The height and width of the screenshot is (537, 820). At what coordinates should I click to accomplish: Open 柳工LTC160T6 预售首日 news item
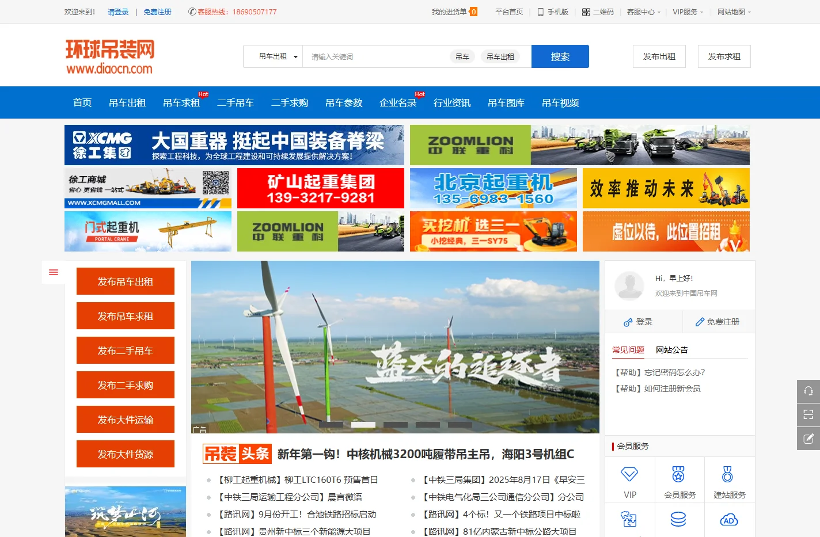point(297,479)
